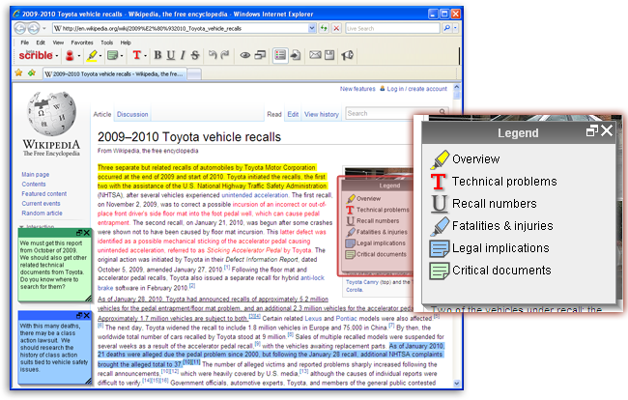Click the email envelope icon
The height and width of the screenshot is (400, 628).
click(315, 55)
